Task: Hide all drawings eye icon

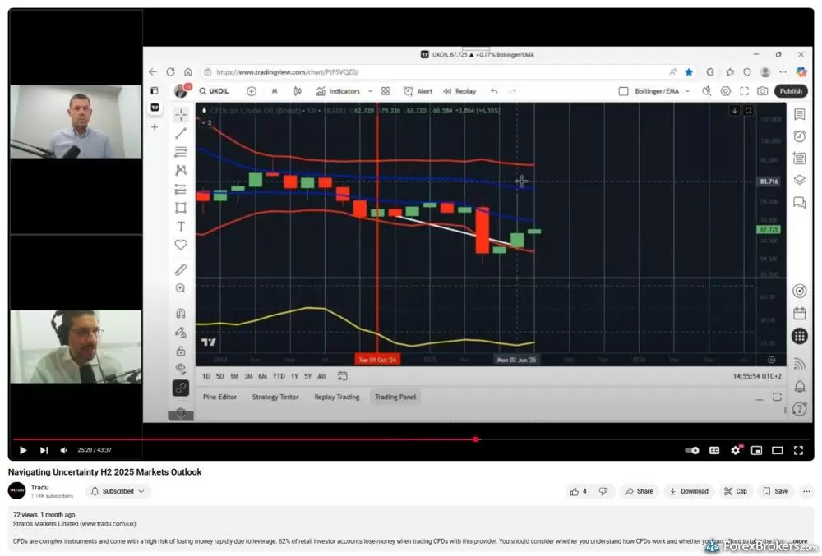Action: (181, 369)
